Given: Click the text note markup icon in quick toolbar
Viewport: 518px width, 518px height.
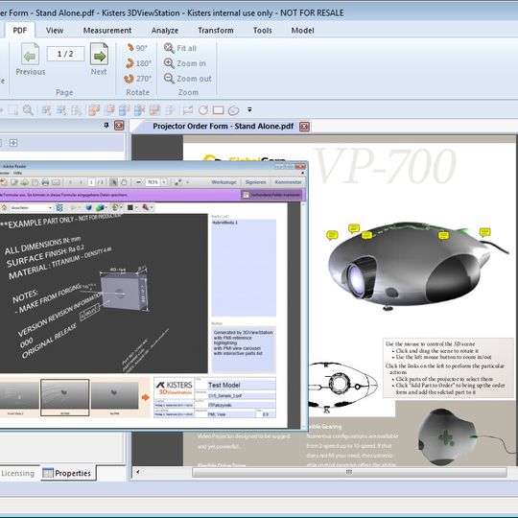Looking at the screenshot, I should click(x=188, y=110).
